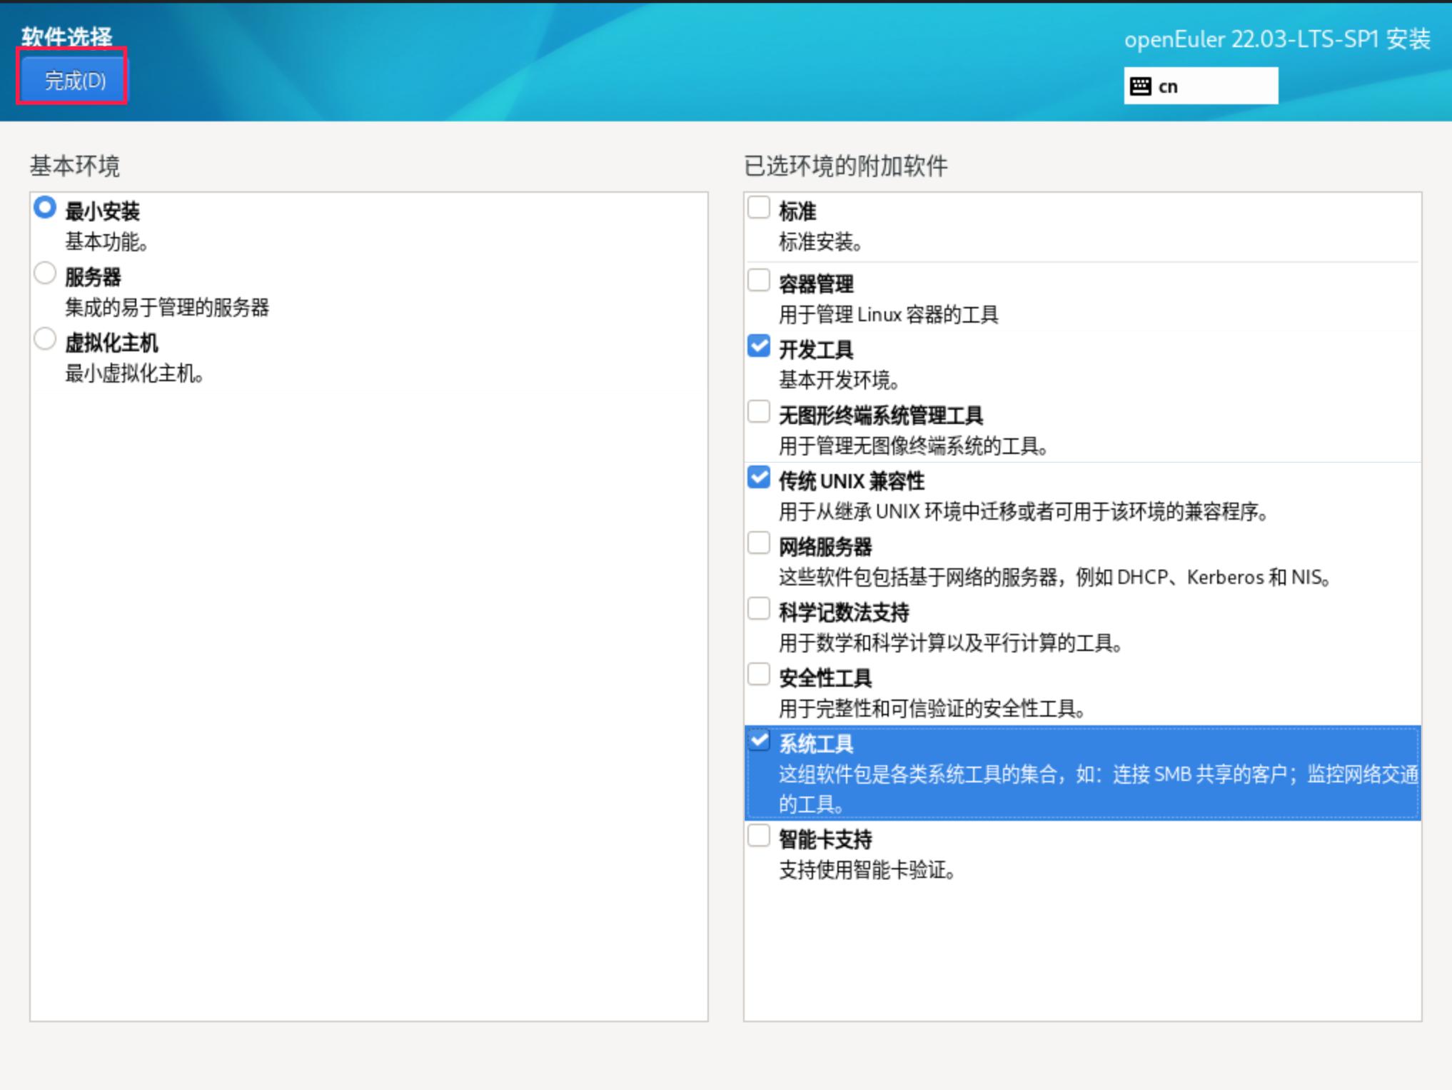Select the 最小安装 radio button
Screen dimensions: 1452x1090
pos(45,208)
